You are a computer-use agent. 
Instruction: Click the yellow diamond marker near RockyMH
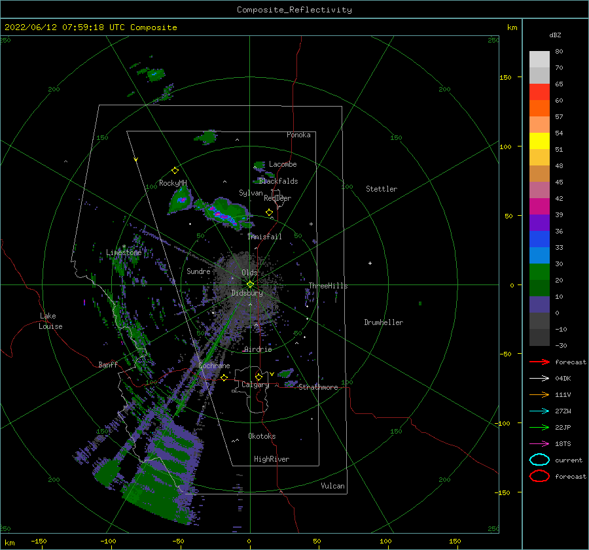[175, 171]
